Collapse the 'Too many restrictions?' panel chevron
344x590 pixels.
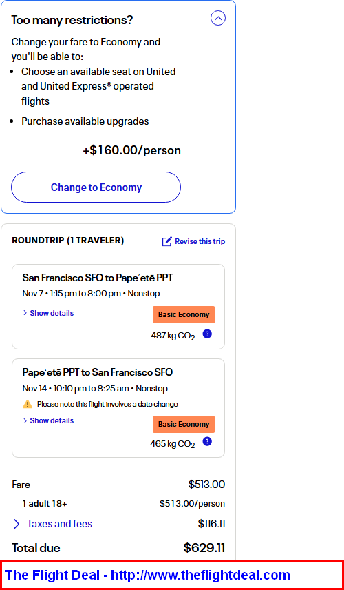[218, 18]
